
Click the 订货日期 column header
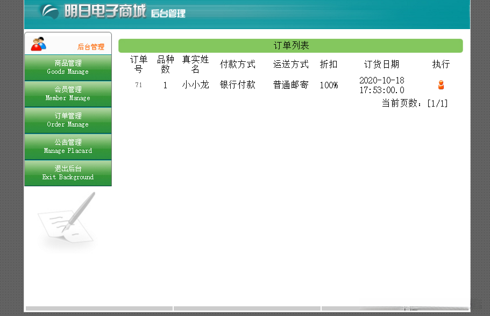(381, 64)
